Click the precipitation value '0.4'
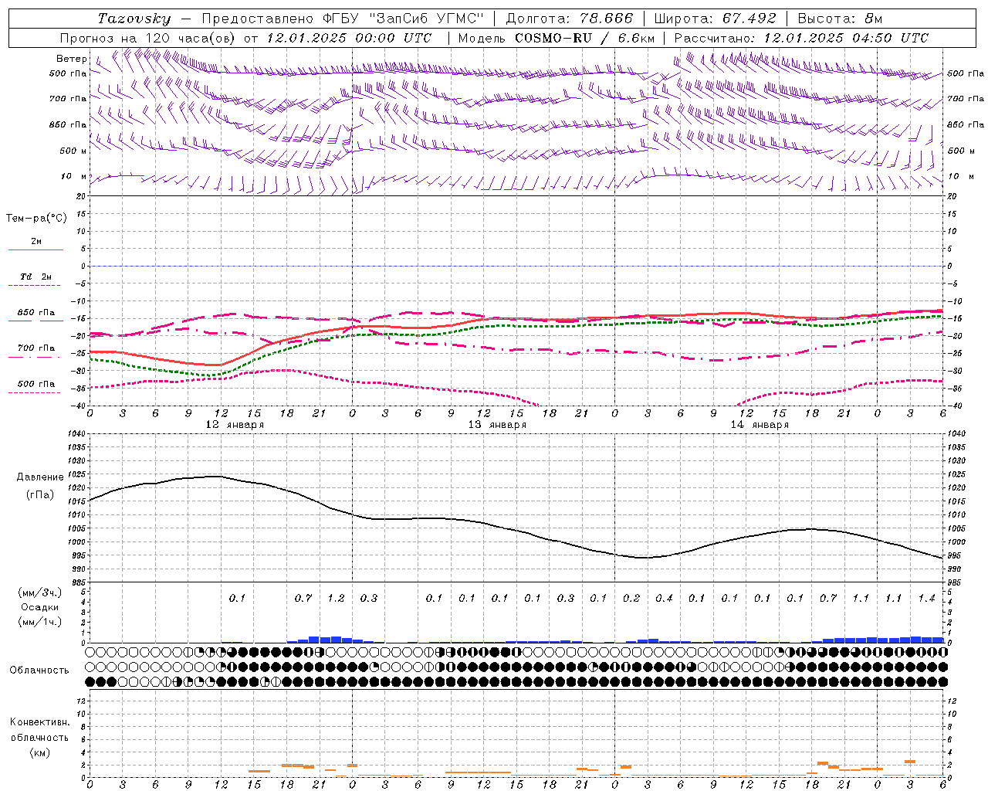The image size is (988, 791). tap(665, 599)
